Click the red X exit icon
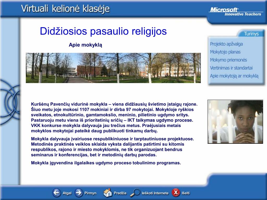 176,193
